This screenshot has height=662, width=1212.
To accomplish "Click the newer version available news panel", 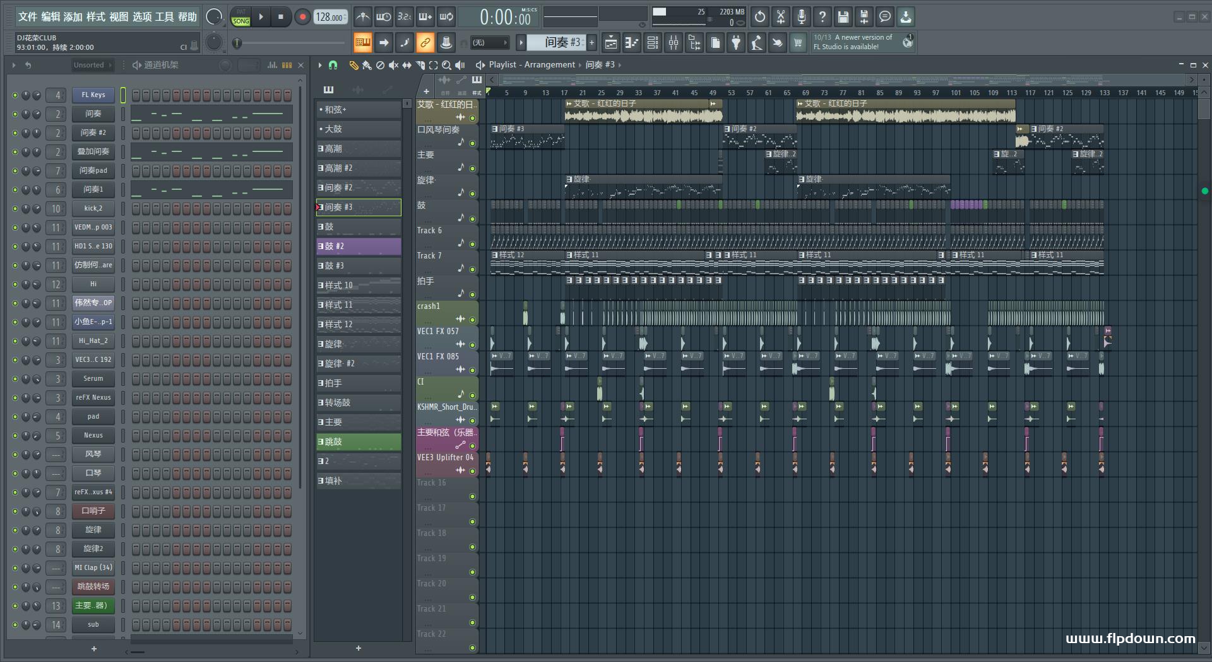I will pos(863,42).
